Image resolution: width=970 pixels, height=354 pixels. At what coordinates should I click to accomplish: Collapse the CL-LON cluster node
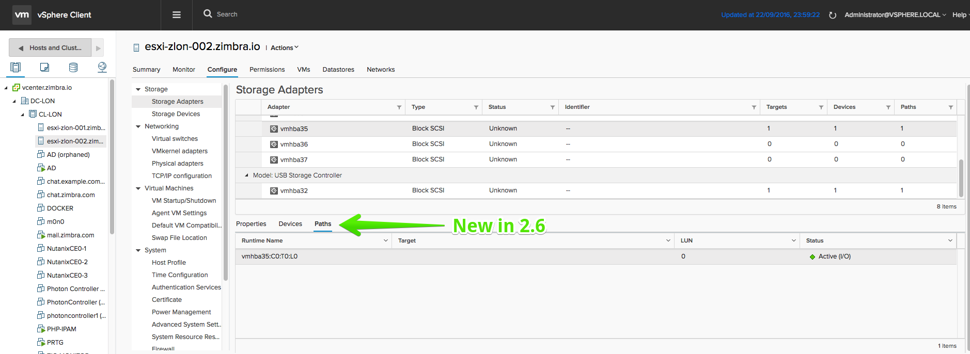23,115
